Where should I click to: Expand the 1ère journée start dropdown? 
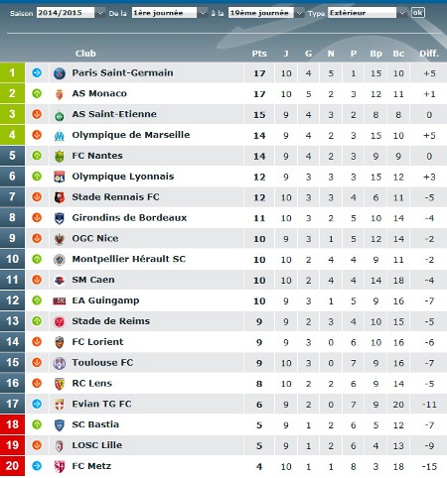click(169, 13)
